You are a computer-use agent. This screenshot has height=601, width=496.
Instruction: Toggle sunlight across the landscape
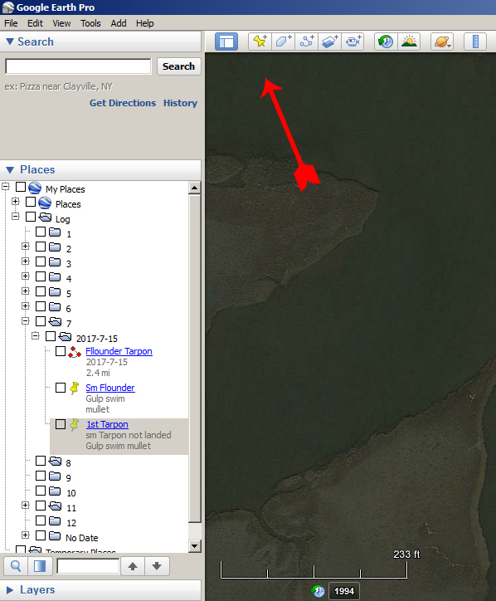[409, 42]
